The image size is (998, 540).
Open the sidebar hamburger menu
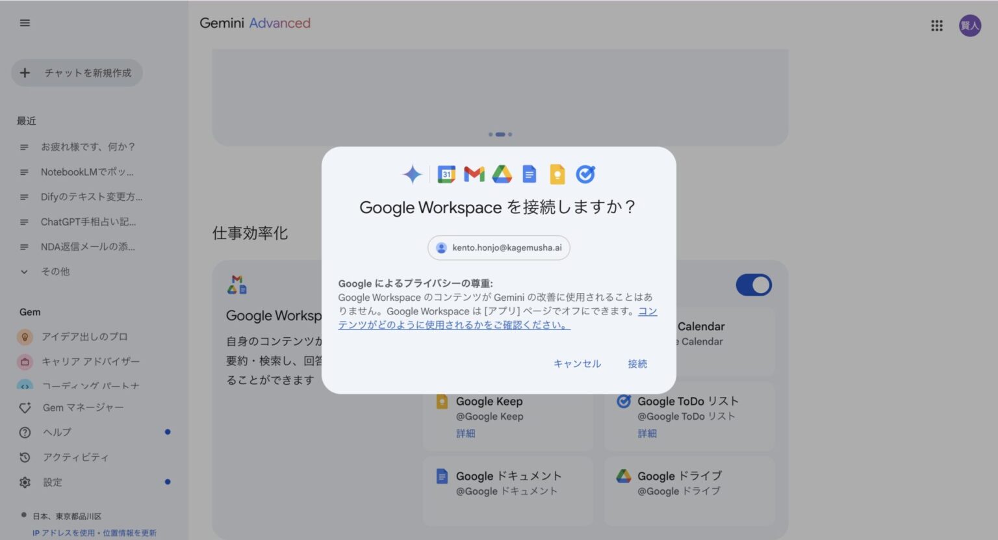tap(25, 22)
